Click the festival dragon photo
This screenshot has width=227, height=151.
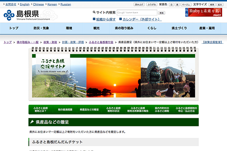168,78
